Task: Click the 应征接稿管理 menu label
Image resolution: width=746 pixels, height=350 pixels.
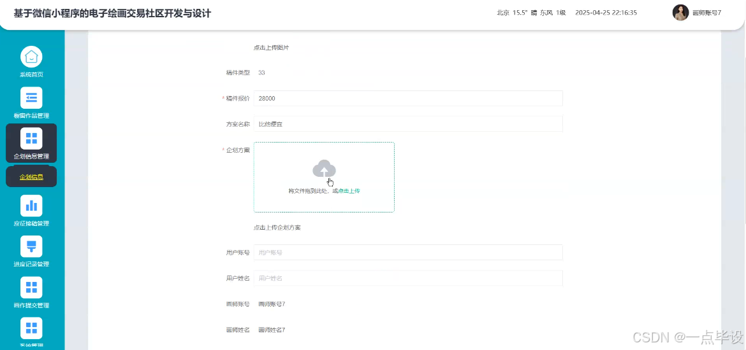Action: tap(31, 223)
